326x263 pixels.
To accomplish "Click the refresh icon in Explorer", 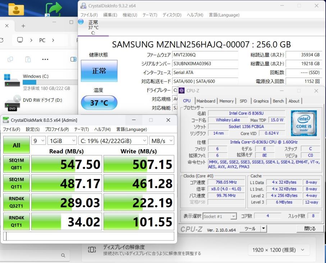I will pos(2,40).
